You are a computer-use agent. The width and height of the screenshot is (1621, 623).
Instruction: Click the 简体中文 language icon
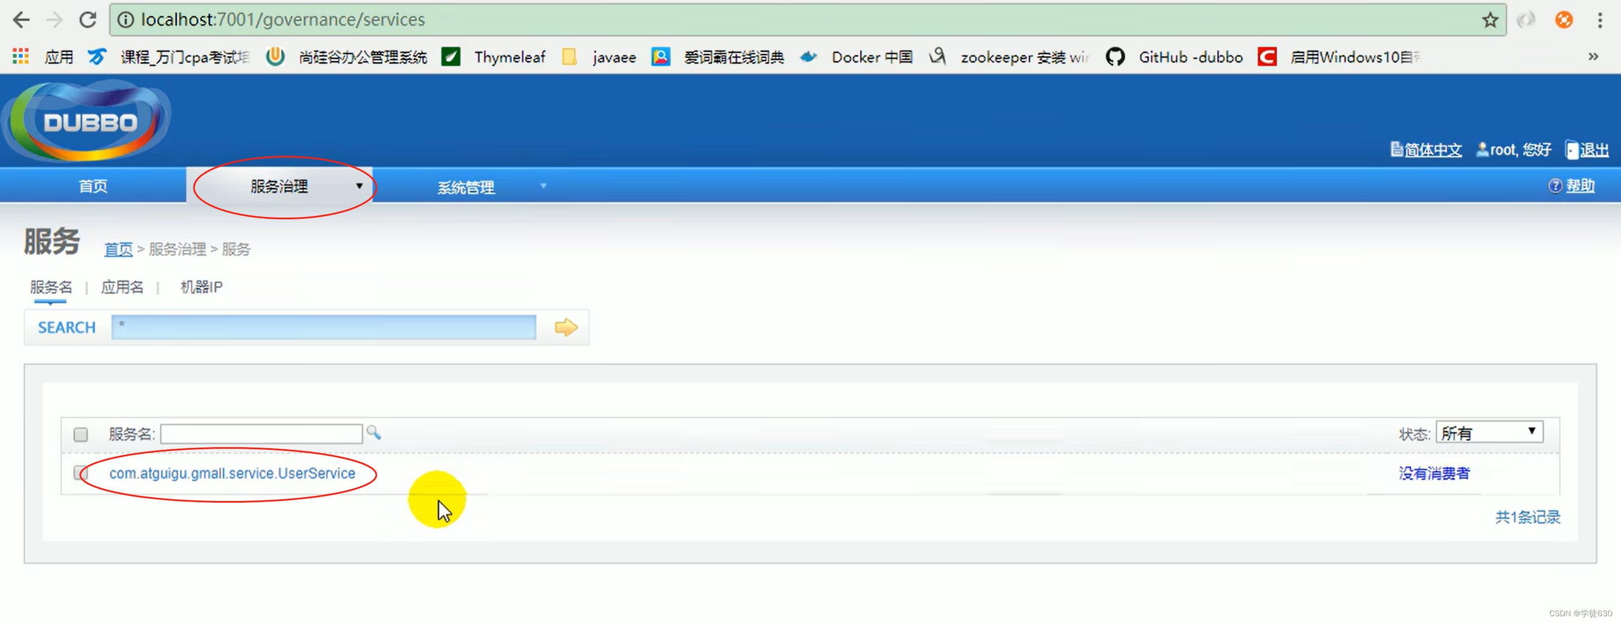pyautogui.click(x=1396, y=150)
